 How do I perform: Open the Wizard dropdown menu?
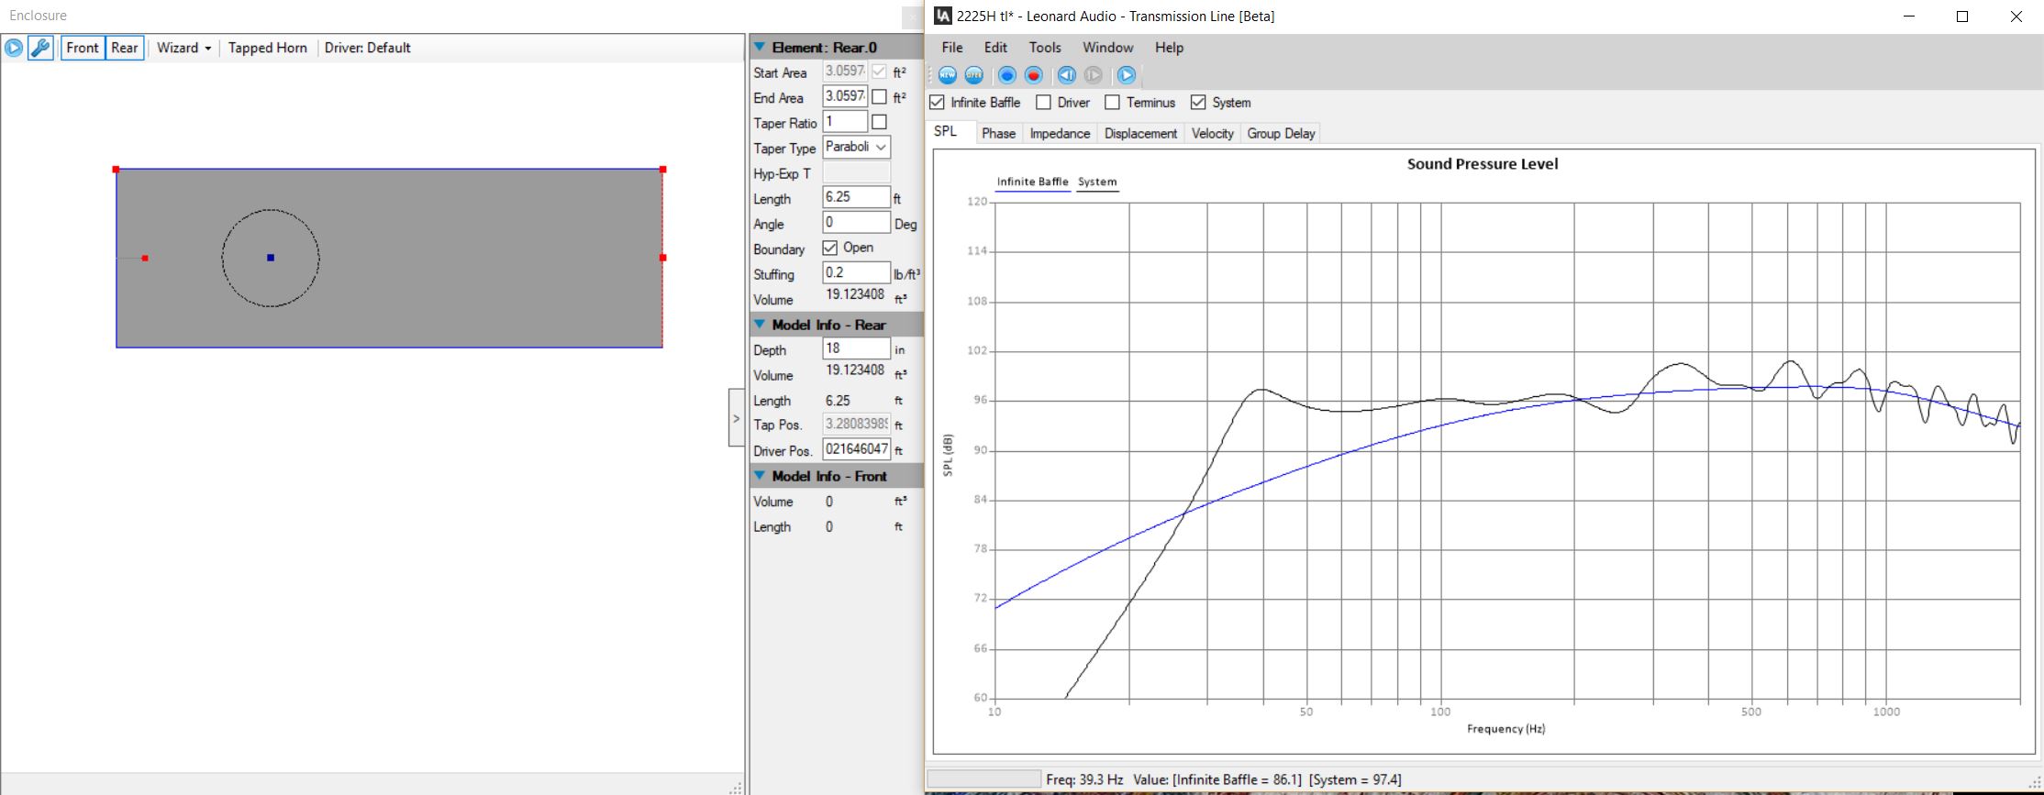pos(183,48)
